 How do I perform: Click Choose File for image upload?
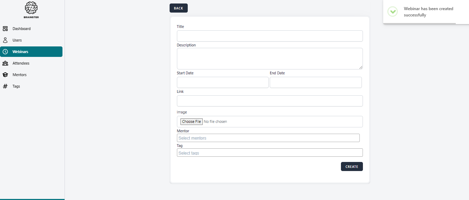pyautogui.click(x=191, y=121)
